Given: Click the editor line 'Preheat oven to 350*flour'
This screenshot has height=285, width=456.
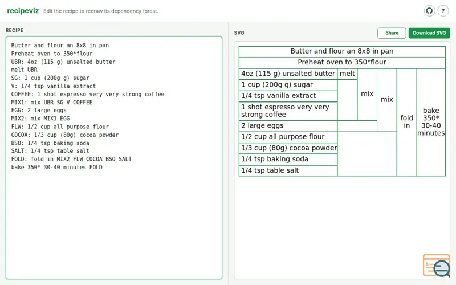Looking at the screenshot, I should click(52, 54).
